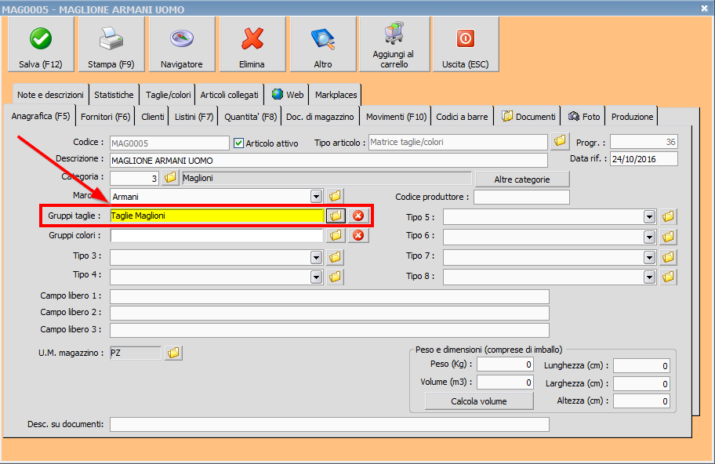Click the Altre categorie button
The width and height of the screenshot is (715, 464).
[521, 179]
